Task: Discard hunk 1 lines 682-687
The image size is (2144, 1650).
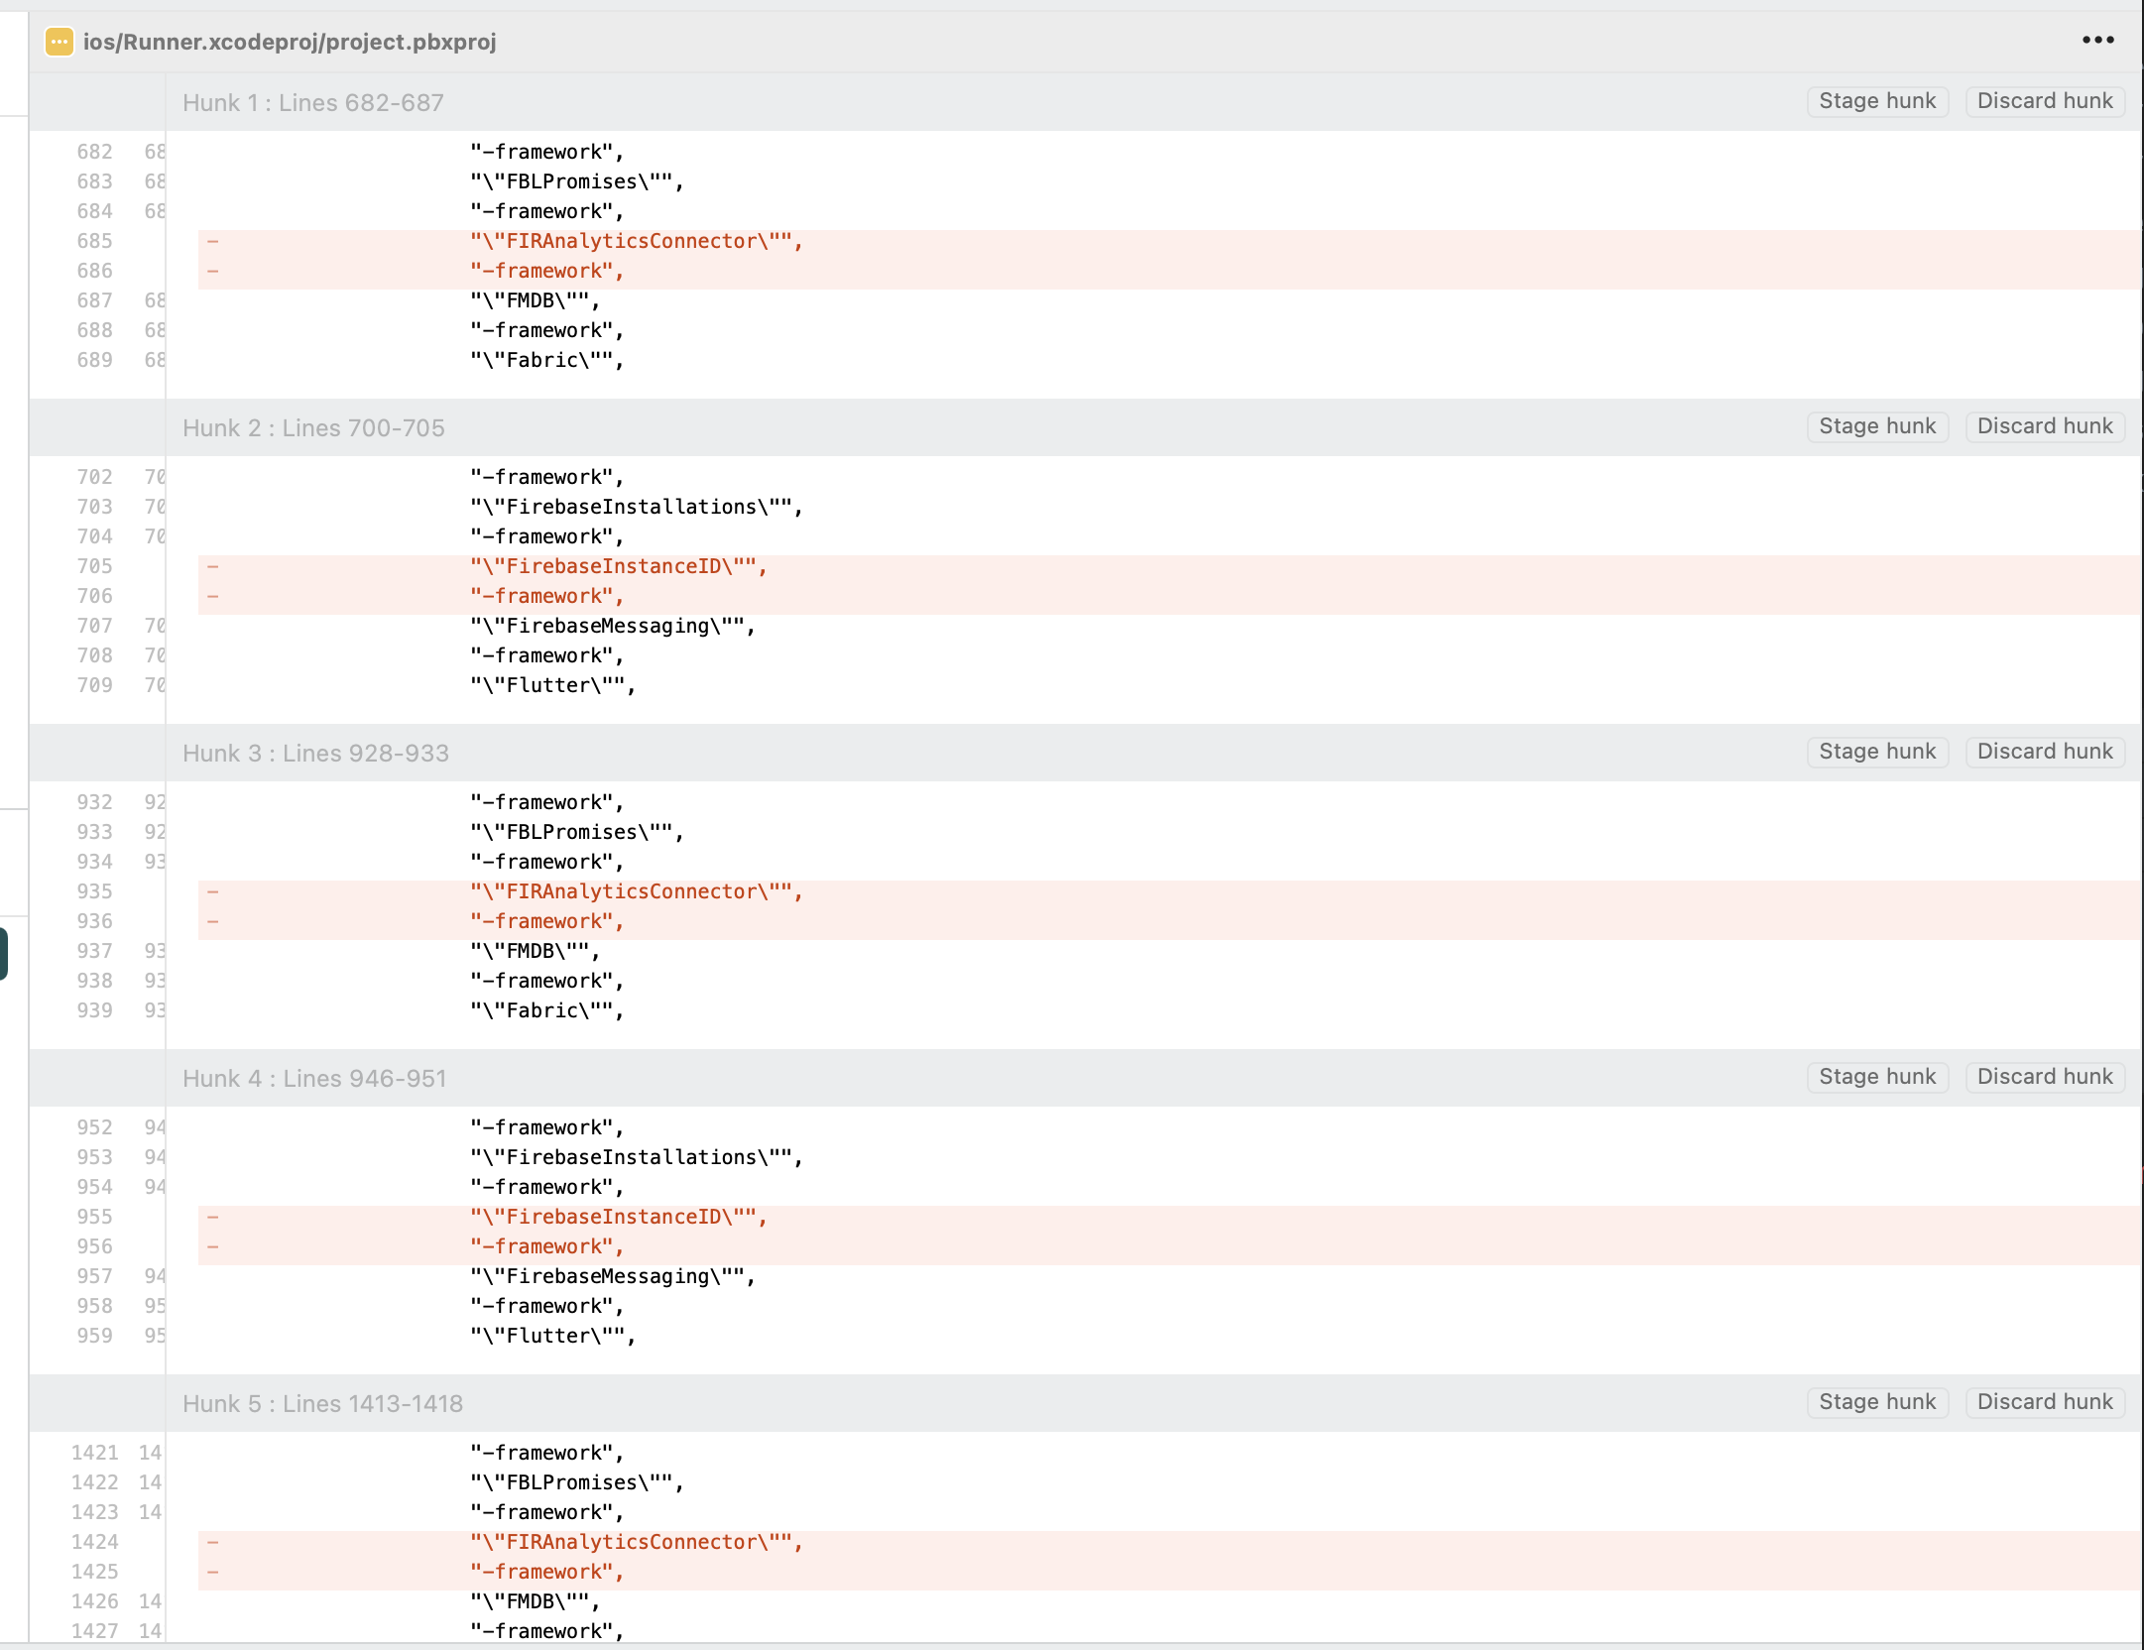Action: [2044, 101]
